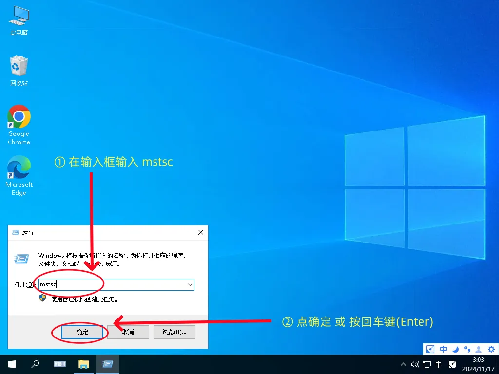Click the 打开 text input field
This screenshot has width=499, height=374.
click(x=111, y=284)
